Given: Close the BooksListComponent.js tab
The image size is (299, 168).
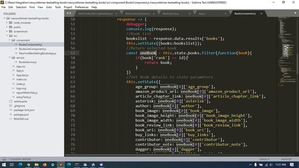Looking at the screenshot, I should point(154,14).
